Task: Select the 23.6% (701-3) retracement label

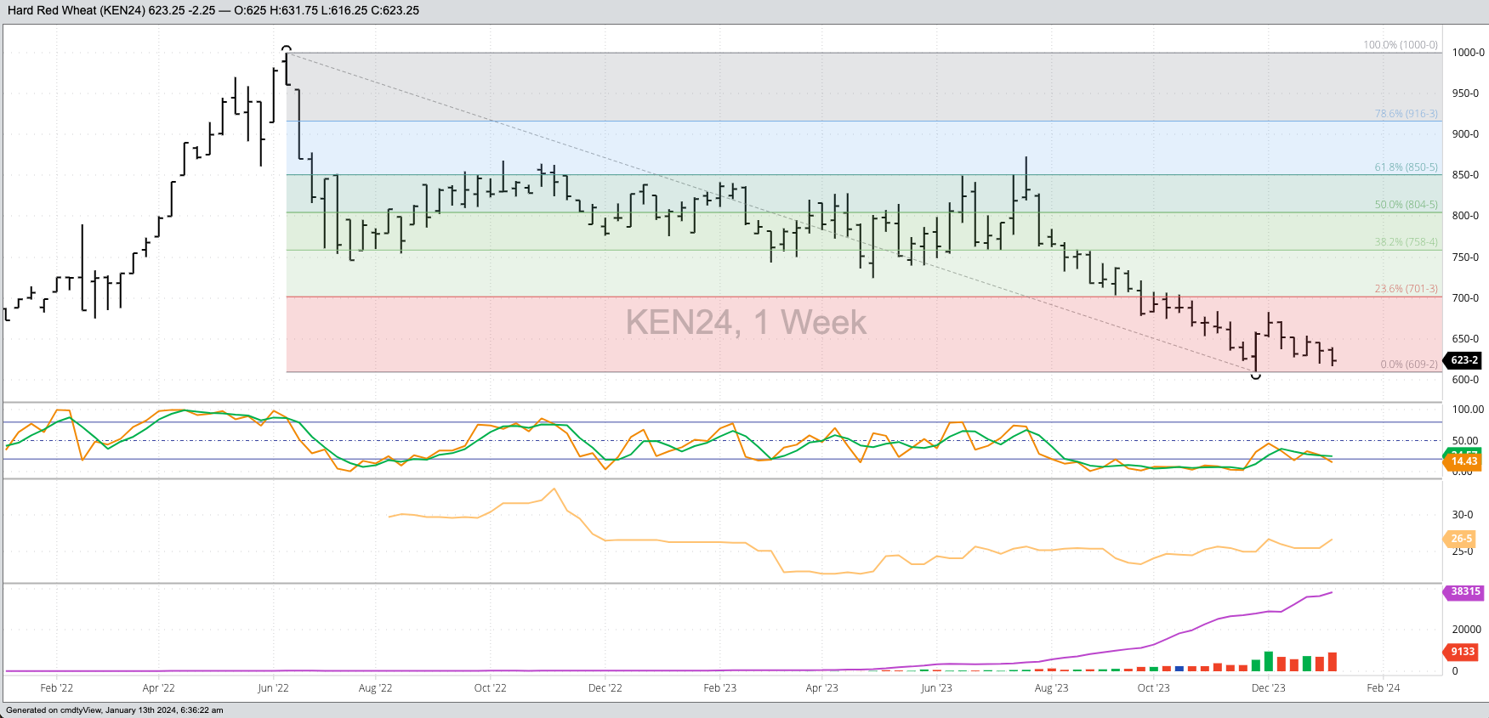Action: 1406,289
